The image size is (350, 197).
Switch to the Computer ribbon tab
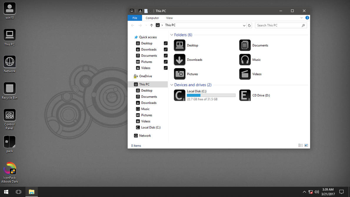point(152,18)
